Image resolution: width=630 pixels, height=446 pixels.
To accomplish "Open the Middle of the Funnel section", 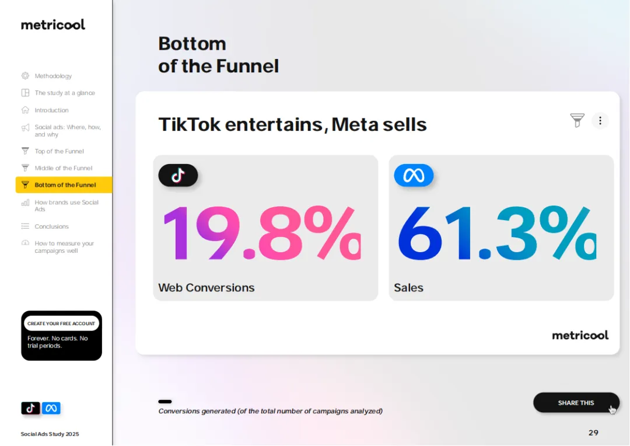I will (63, 168).
